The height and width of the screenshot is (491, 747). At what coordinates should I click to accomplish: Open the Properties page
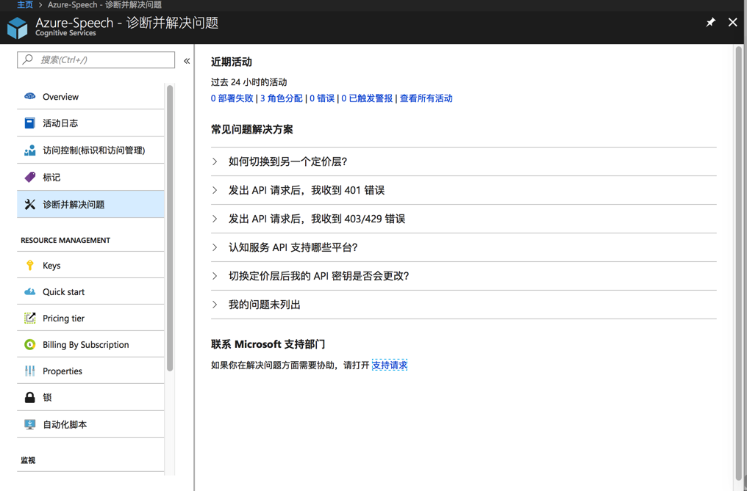[x=90, y=371]
